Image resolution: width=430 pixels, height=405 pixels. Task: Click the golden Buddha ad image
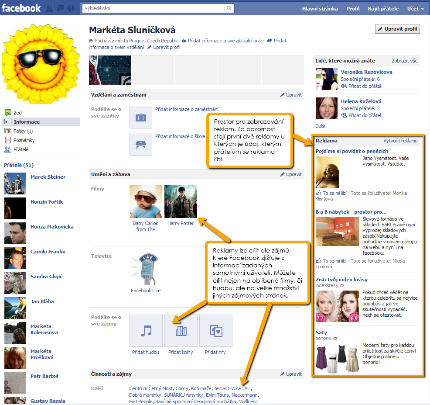coord(328,172)
